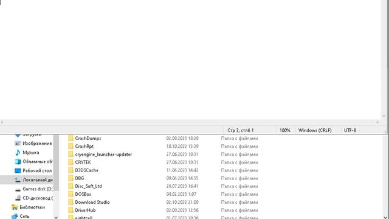Open Библиотеки in the navigation pane
The image size is (389, 219).
coord(32,207)
